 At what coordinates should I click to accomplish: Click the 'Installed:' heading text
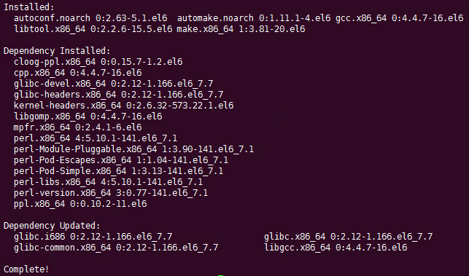29,7
